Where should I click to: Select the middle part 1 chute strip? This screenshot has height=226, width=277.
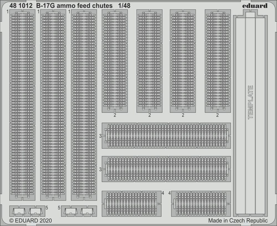click(x=53, y=105)
